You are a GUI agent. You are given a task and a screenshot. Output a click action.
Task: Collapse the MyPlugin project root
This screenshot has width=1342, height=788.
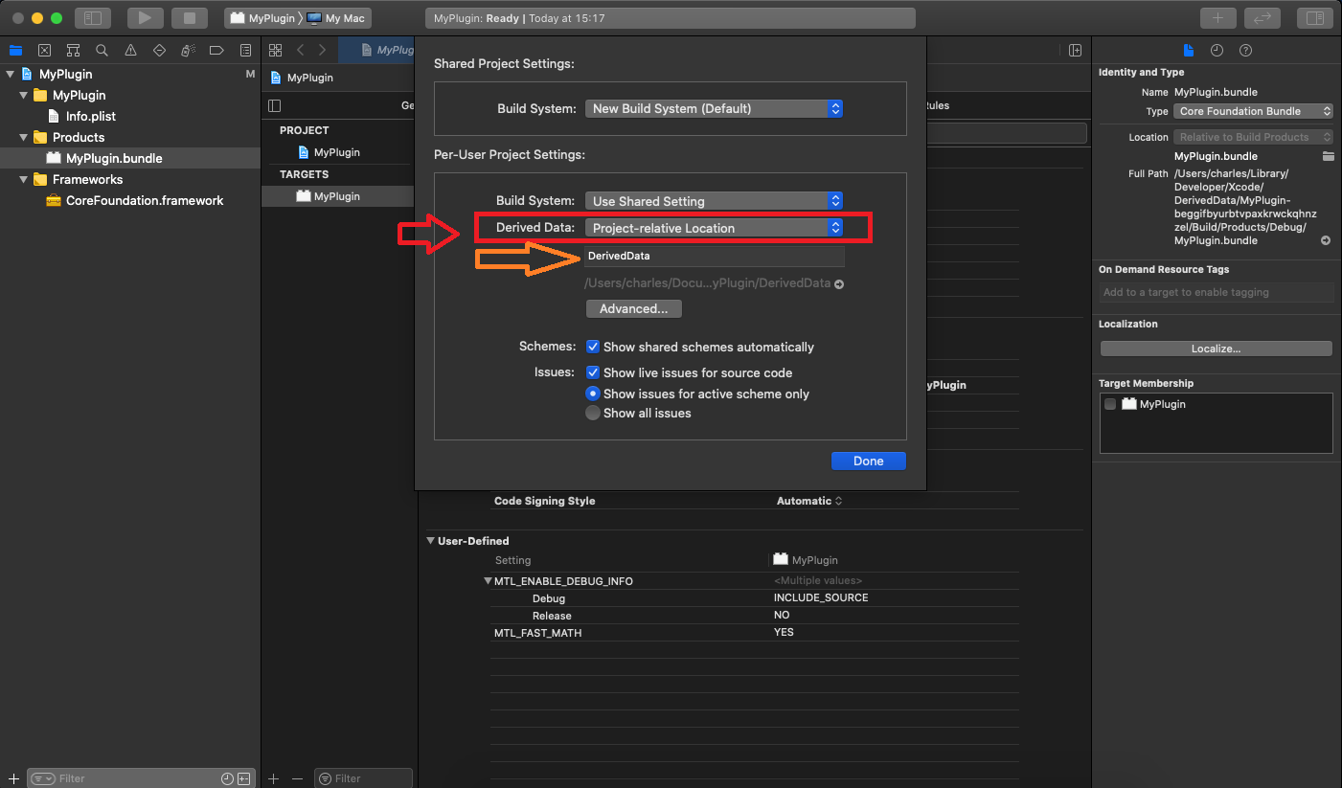coord(11,74)
